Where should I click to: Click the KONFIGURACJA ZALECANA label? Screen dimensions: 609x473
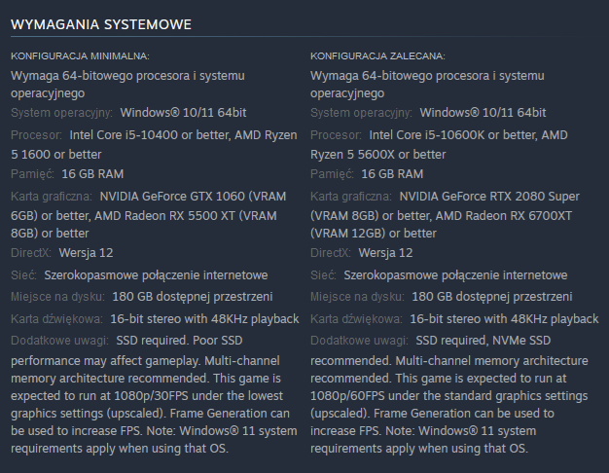click(x=377, y=56)
